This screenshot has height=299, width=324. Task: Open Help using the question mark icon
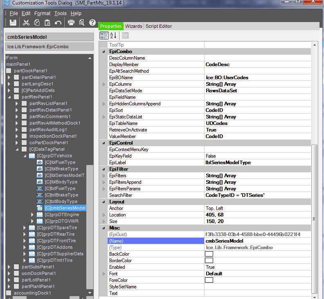click(x=92, y=22)
